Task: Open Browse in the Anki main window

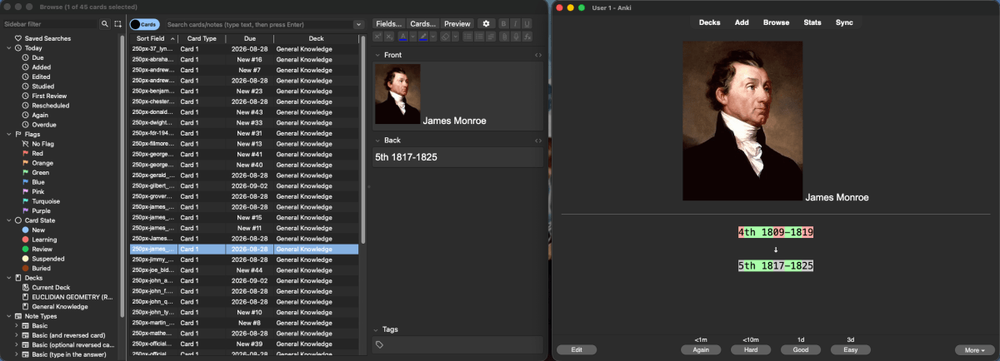Action: (777, 22)
